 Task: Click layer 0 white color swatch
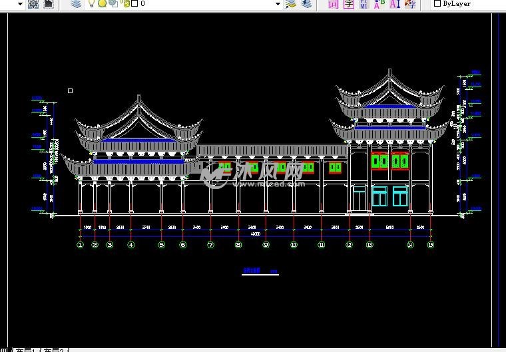pyautogui.click(x=134, y=4)
